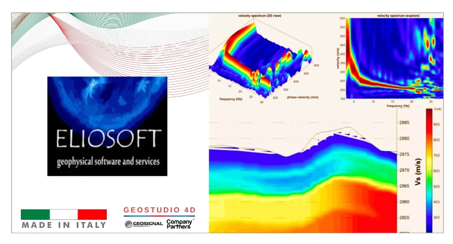Click the 900 value on color bar

click(436, 125)
